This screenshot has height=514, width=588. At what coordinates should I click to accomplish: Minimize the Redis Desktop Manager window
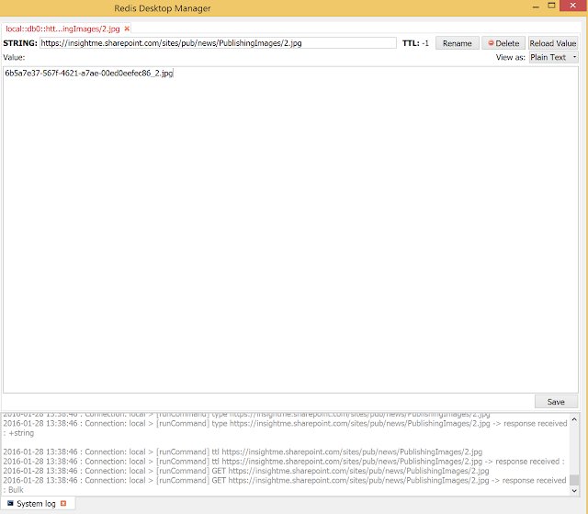click(x=536, y=6)
